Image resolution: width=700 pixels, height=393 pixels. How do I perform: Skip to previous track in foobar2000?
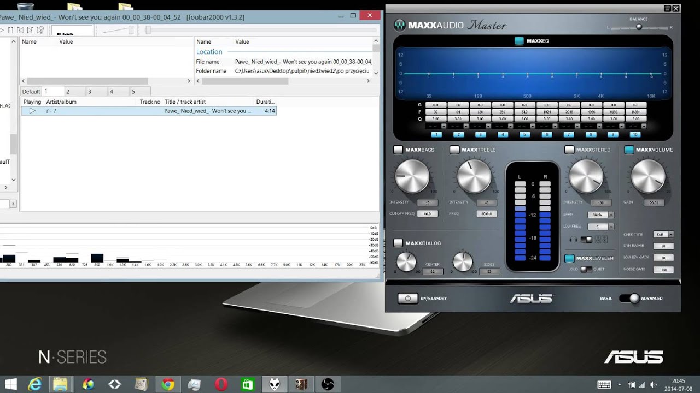click(x=20, y=31)
